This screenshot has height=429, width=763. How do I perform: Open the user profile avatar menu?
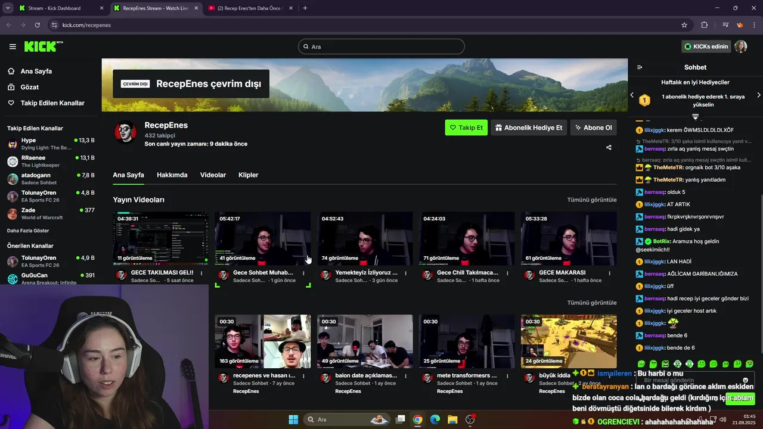tap(740, 46)
